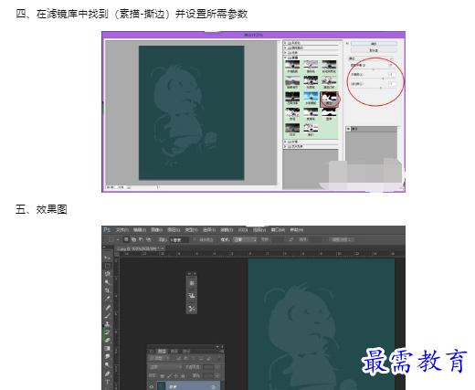Open the Window (窗口) menu
The width and height of the screenshot is (475, 390).
[x=278, y=230]
